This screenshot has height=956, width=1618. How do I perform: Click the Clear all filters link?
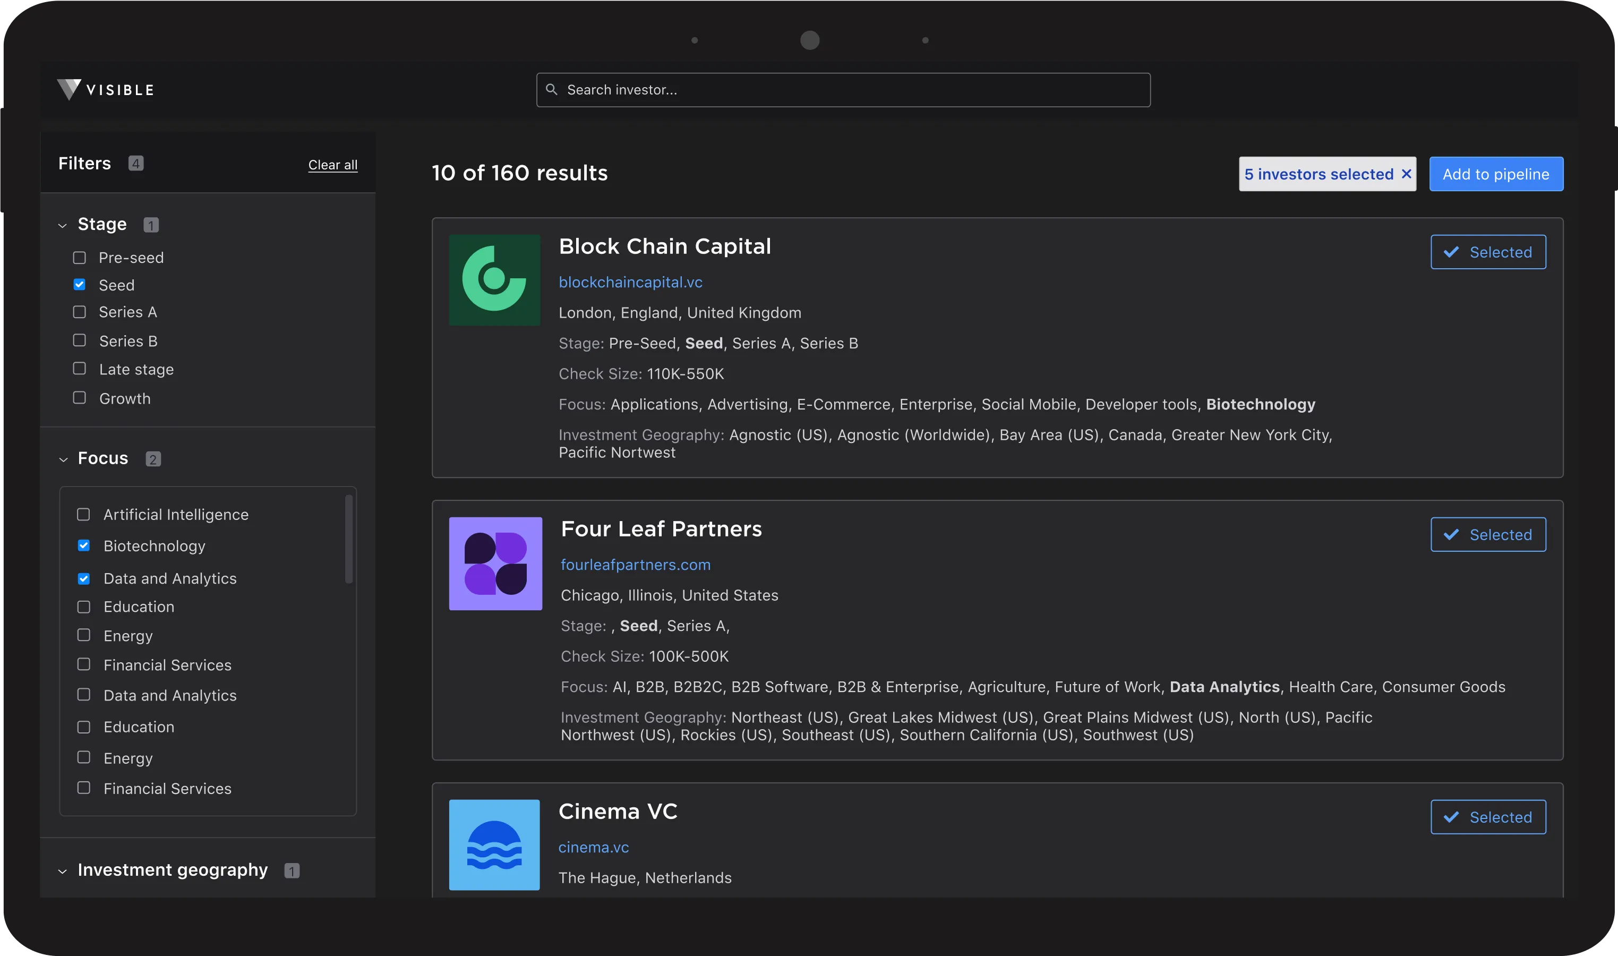point(332,165)
